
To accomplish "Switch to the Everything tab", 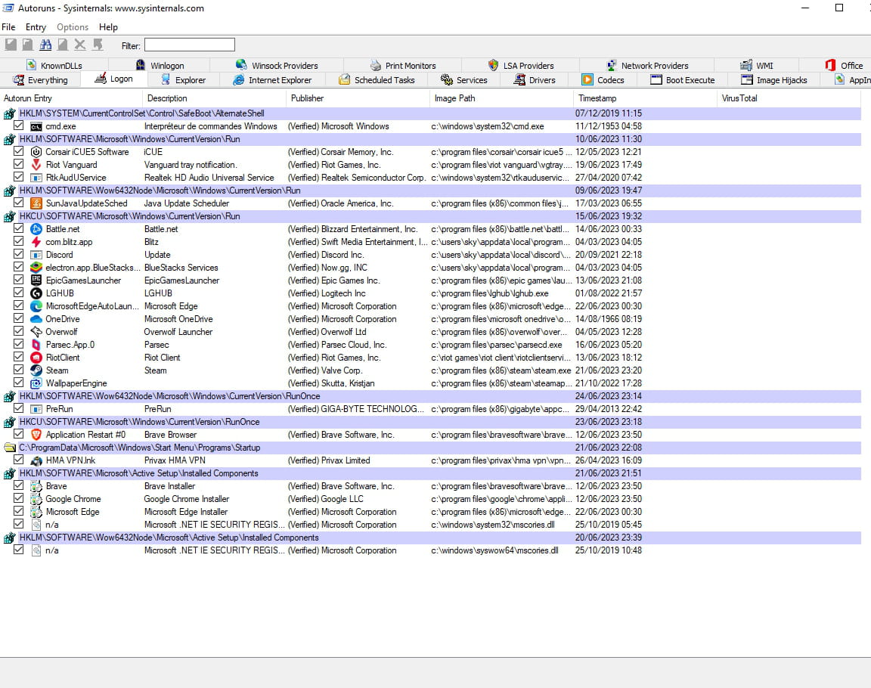I will coord(41,80).
